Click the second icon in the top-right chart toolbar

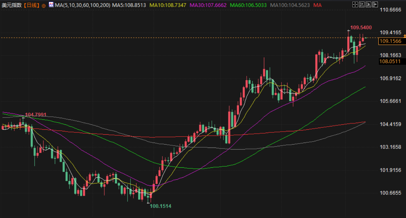point(361,5)
